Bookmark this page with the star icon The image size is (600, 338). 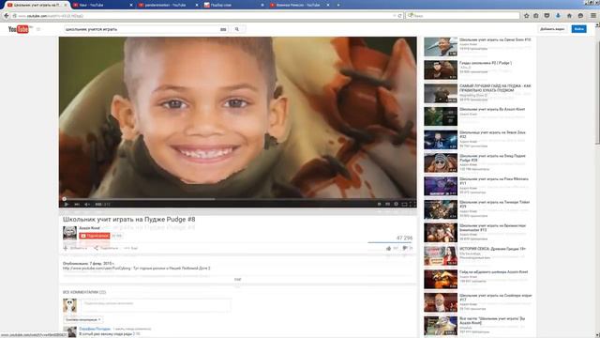coord(527,16)
